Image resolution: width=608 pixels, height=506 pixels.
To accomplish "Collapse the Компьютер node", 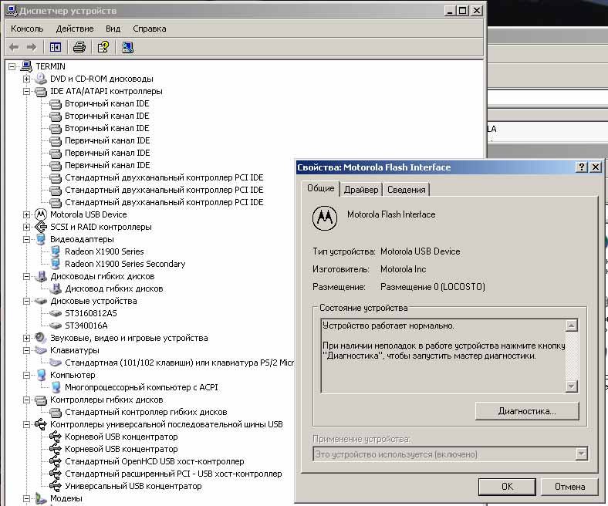I will [x=26, y=376].
